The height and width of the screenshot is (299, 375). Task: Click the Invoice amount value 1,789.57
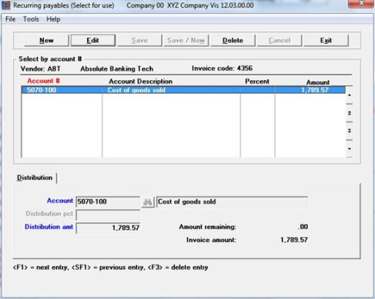(x=294, y=240)
